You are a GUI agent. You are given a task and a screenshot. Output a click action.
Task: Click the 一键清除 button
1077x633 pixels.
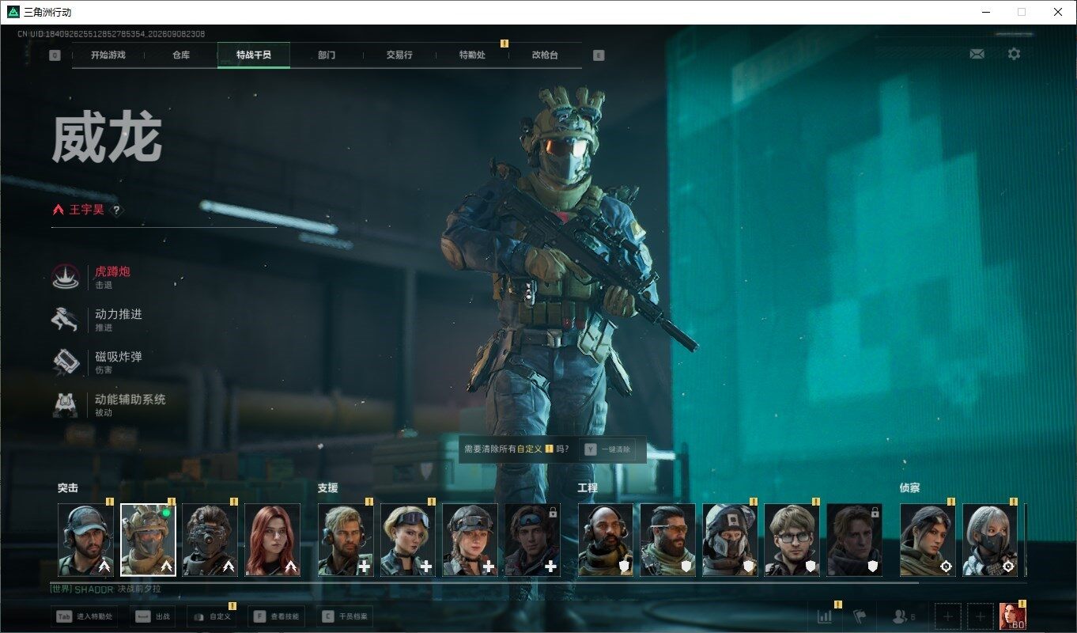click(607, 449)
